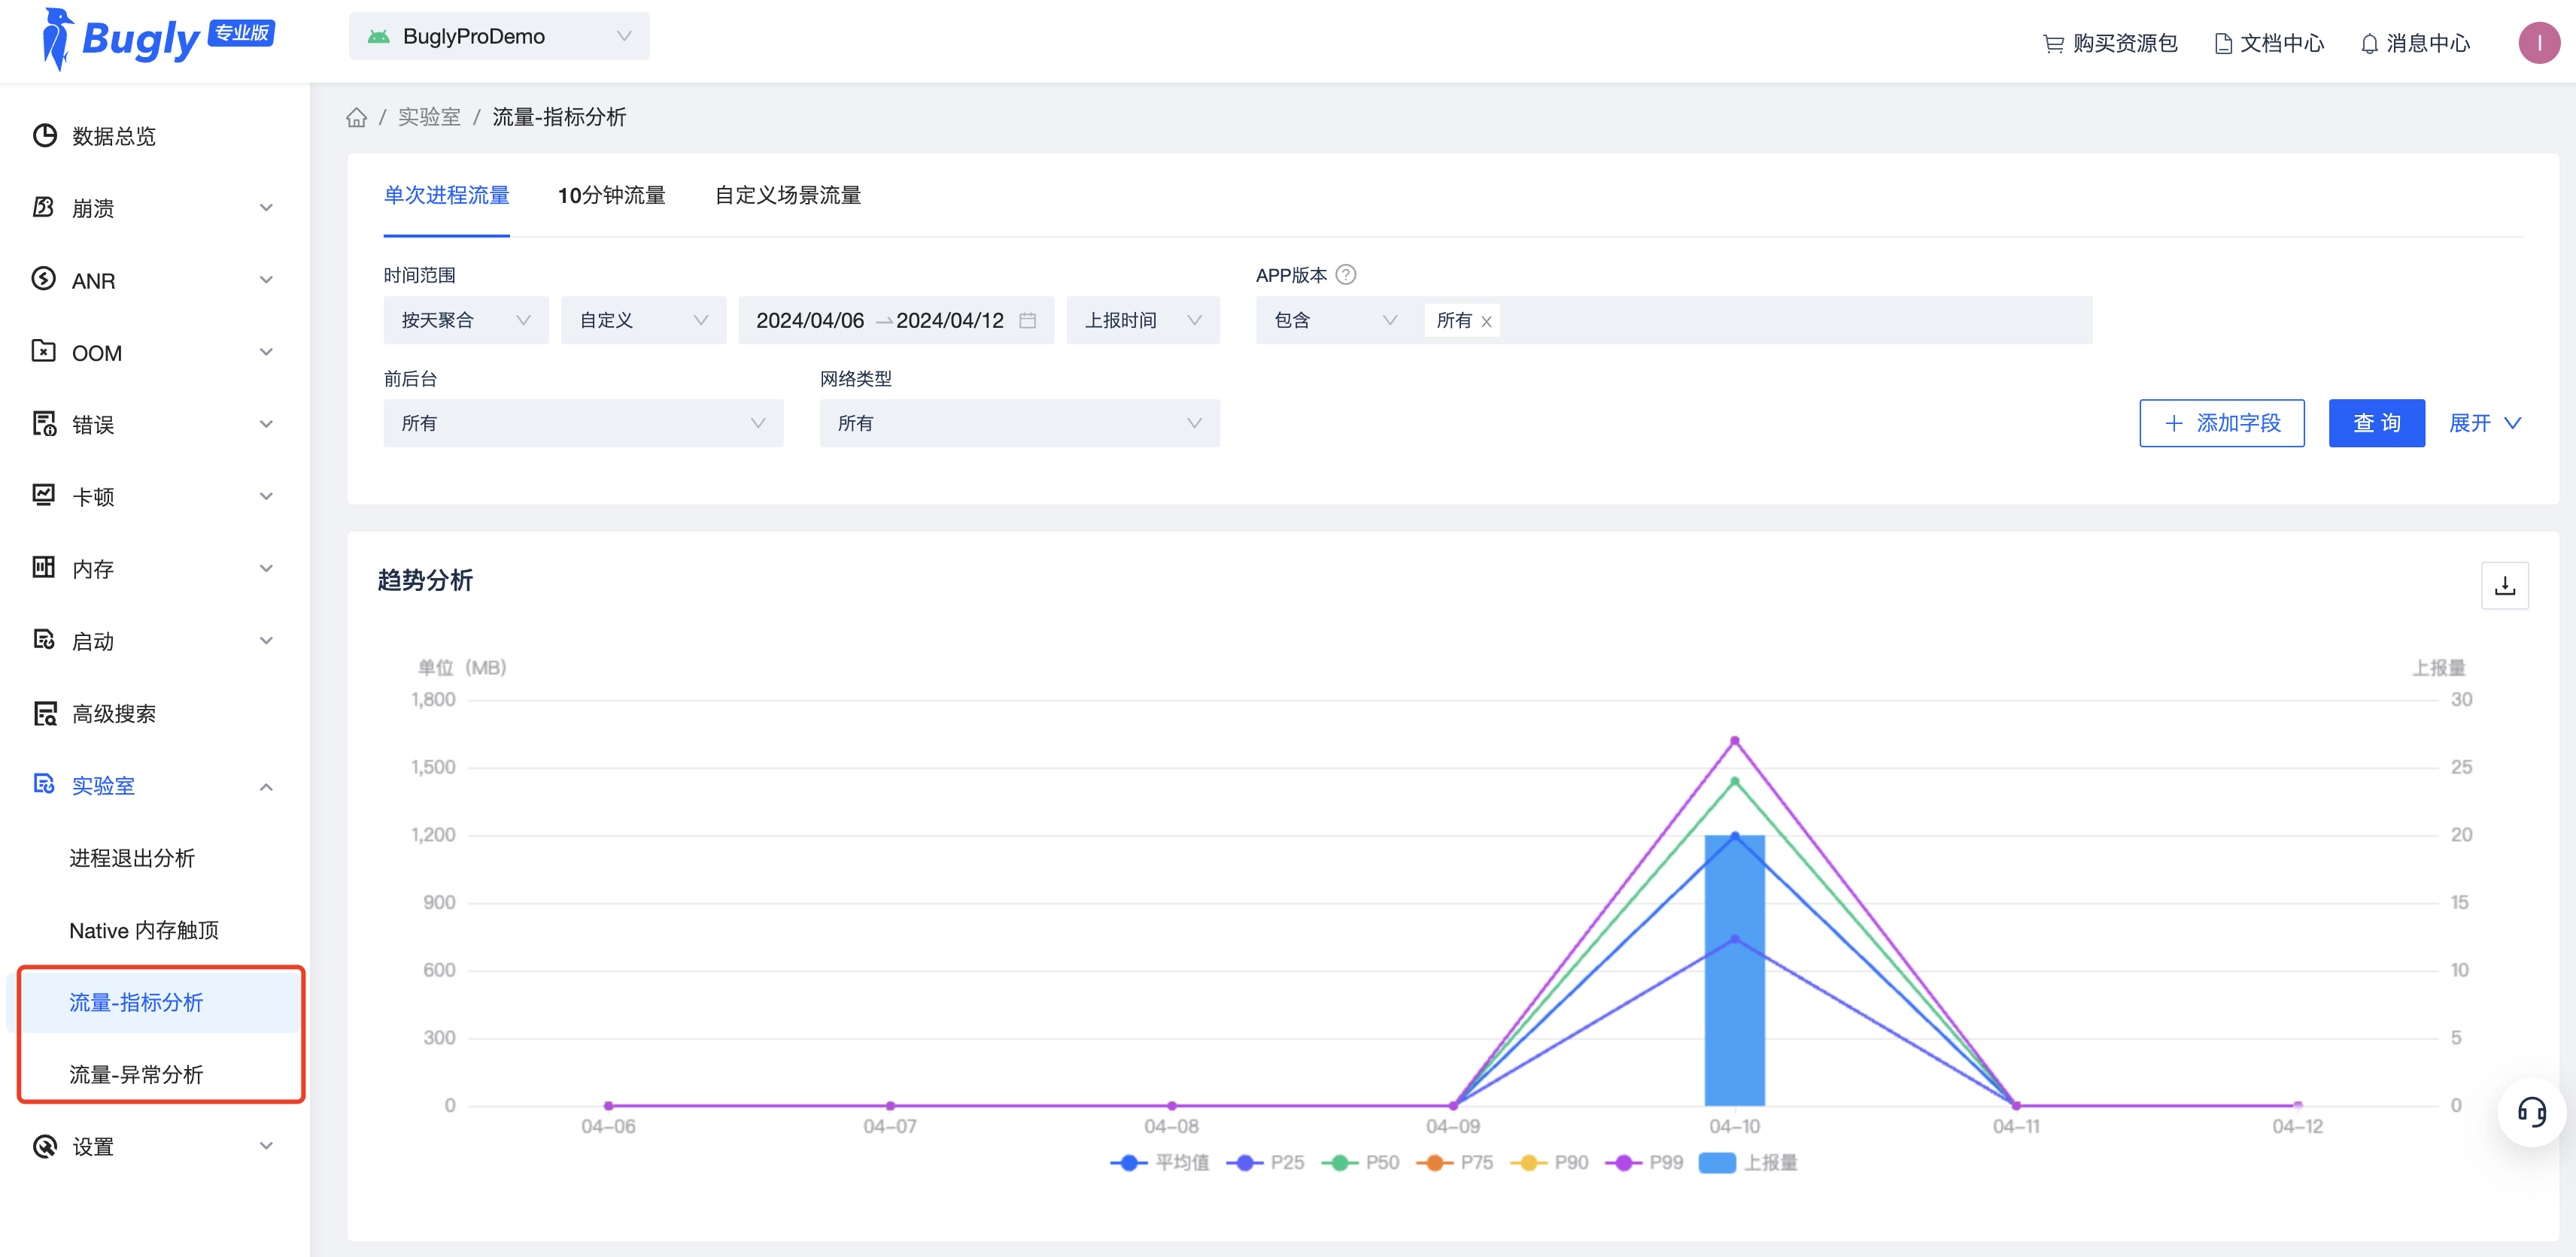This screenshot has width=2576, height=1257.
Task: Remove the 所有 version tag
Action: tap(1486, 321)
